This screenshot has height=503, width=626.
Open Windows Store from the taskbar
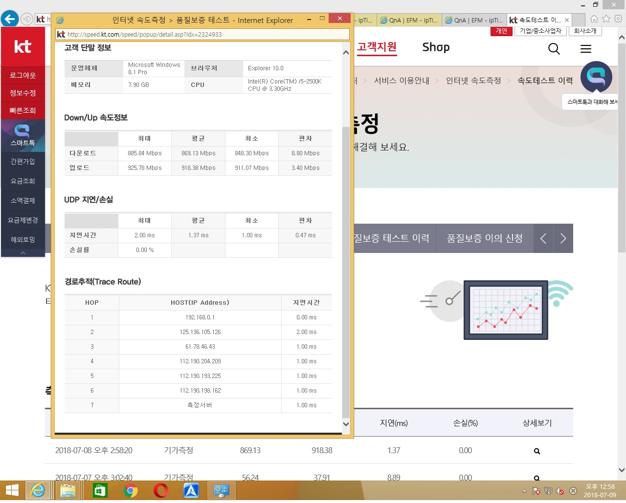[x=100, y=490]
